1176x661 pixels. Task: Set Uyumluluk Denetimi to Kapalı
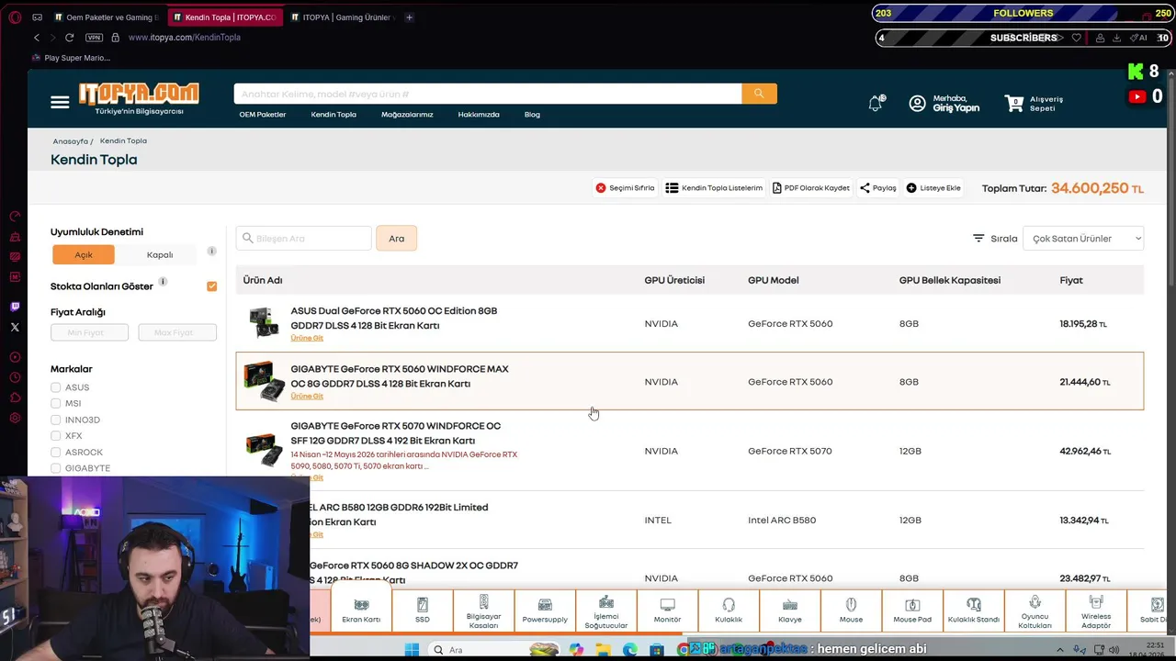tap(160, 254)
